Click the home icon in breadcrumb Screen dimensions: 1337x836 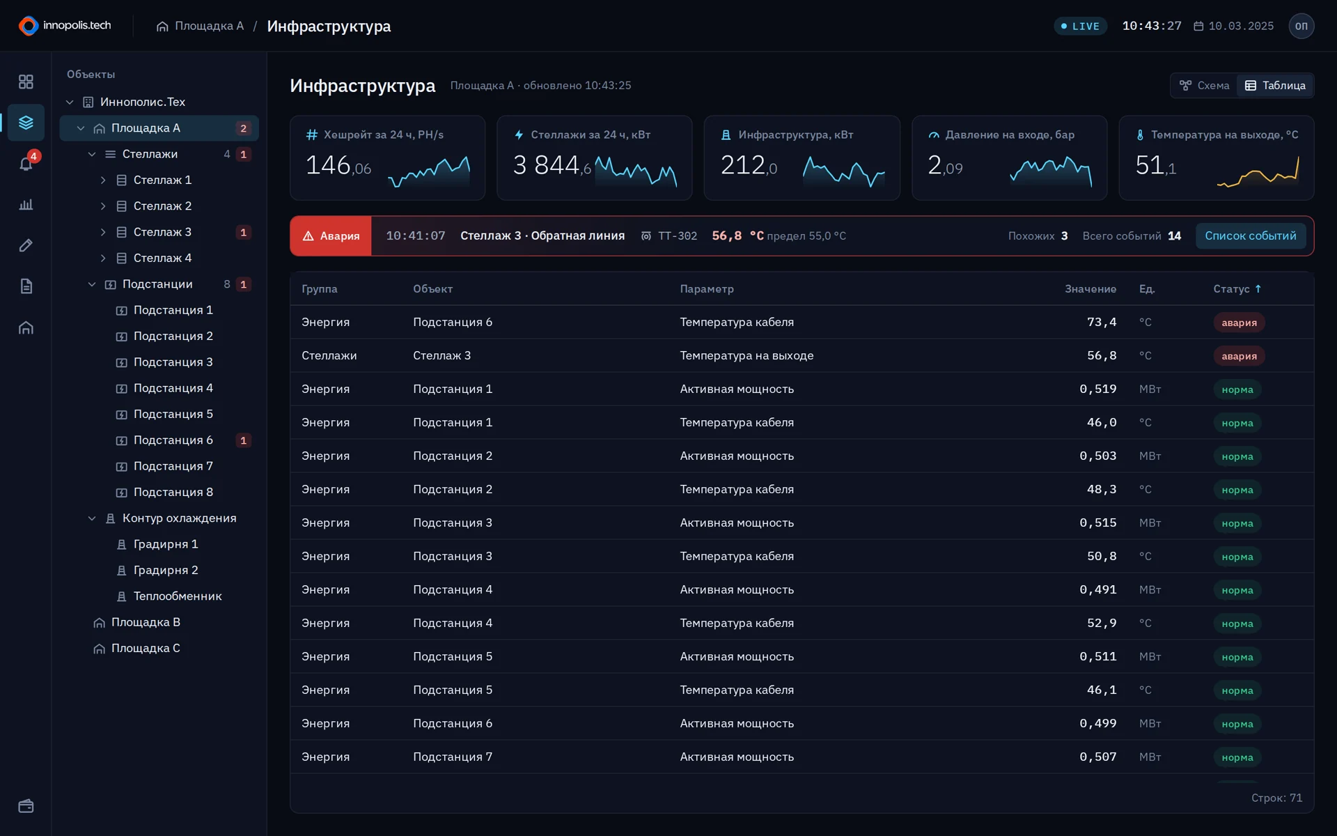tap(162, 26)
